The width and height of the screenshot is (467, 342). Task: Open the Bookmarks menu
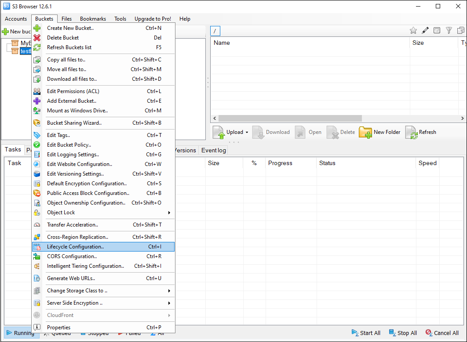[x=93, y=19]
